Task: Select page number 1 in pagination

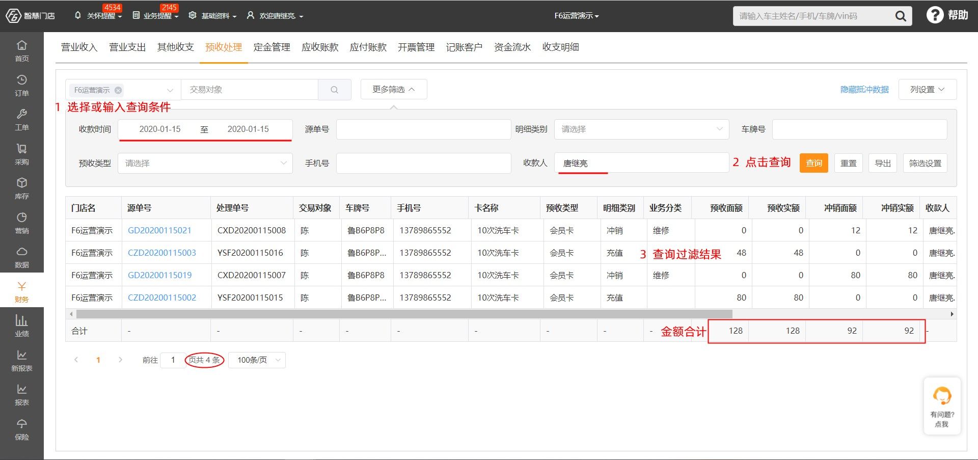Action: (98, 360)
